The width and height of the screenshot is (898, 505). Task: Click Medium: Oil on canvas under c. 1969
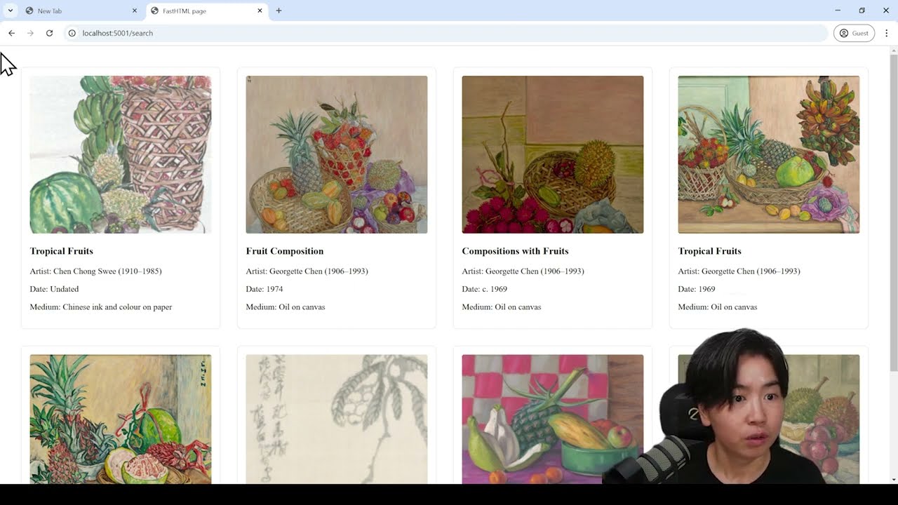tap(502, 307)
